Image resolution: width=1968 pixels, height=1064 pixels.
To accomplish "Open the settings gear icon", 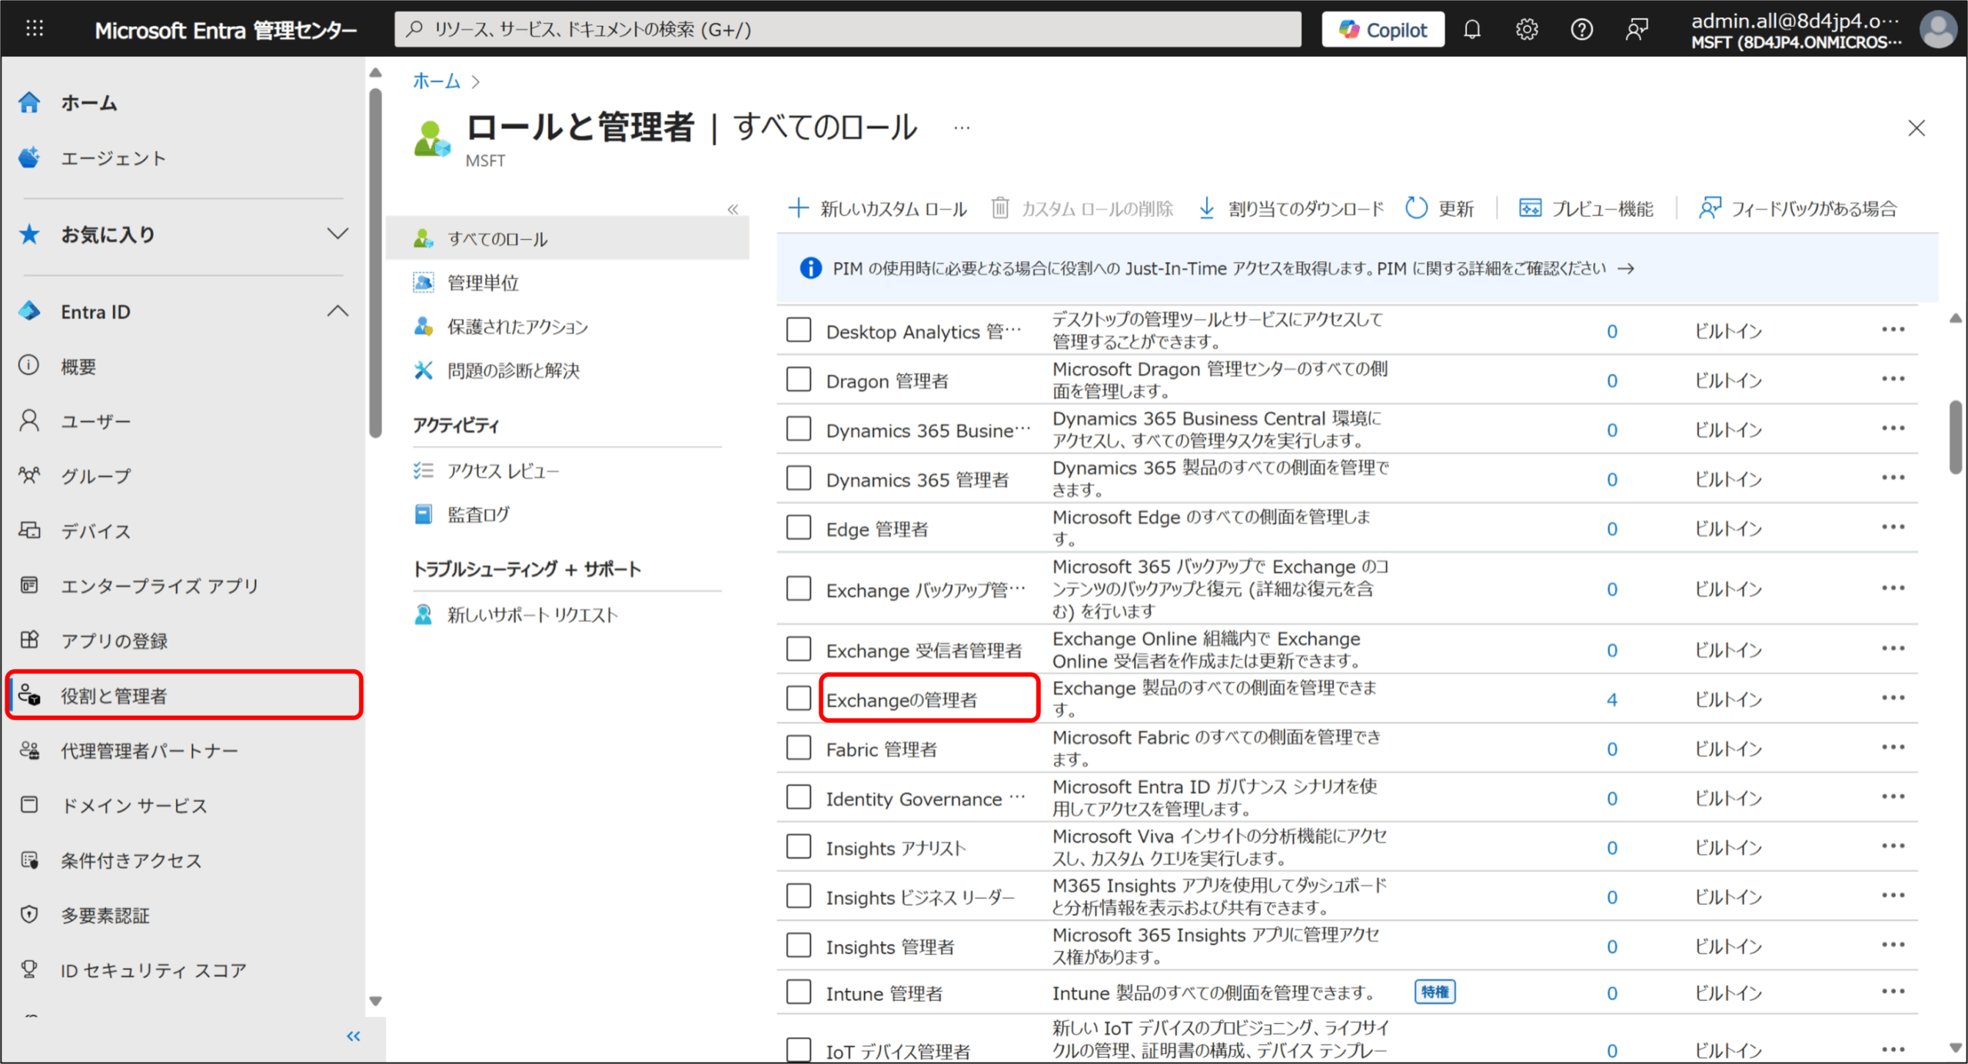I will click(1527, 30).
